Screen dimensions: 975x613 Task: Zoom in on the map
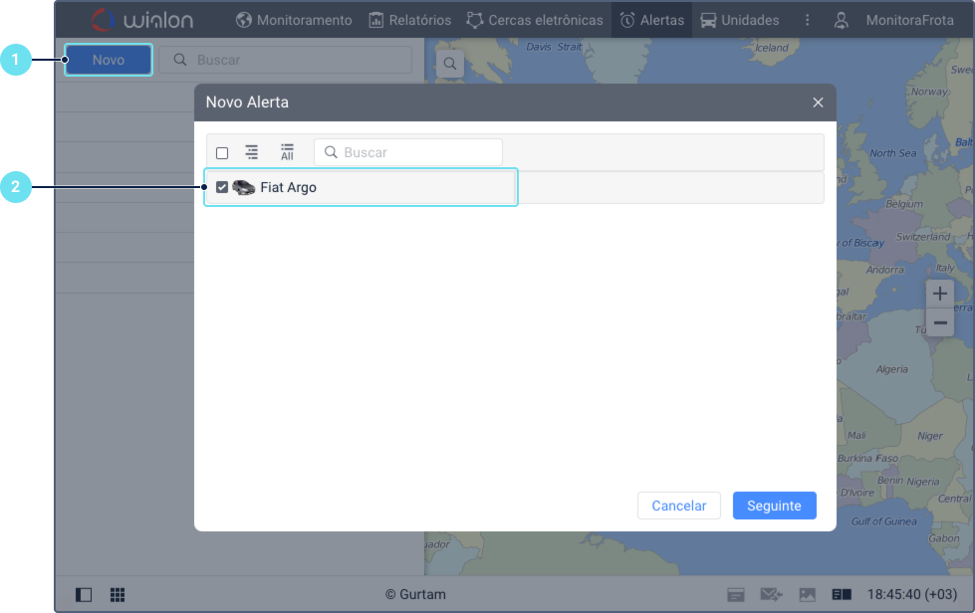939,294
